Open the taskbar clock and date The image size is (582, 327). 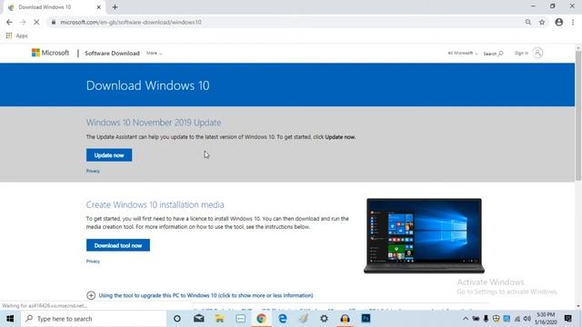546,319
